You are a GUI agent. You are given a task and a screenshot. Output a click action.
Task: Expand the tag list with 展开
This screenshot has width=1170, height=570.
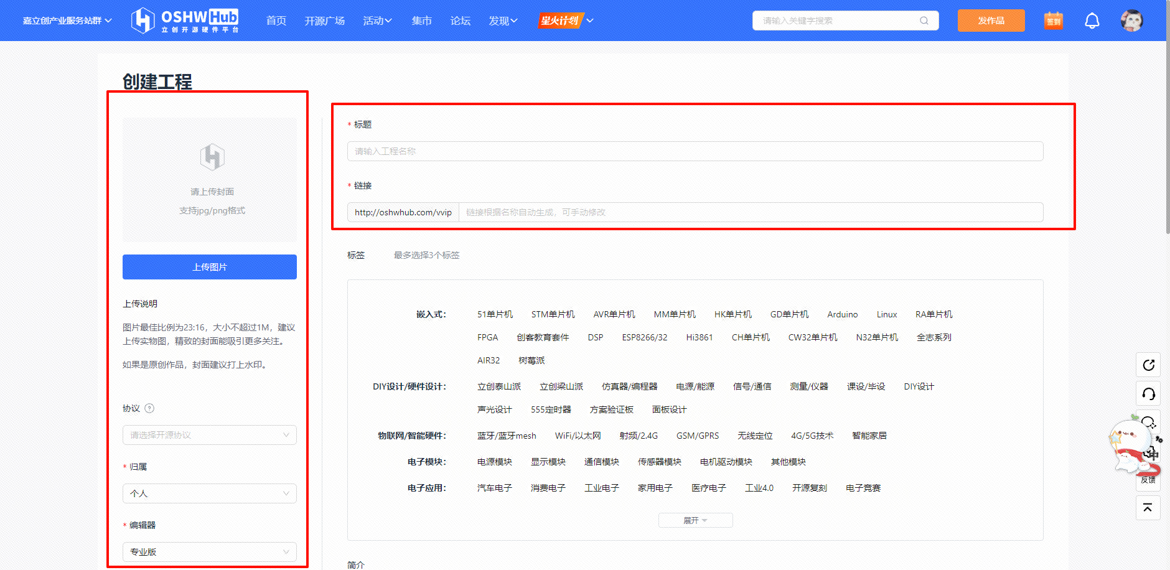(695, 520)
